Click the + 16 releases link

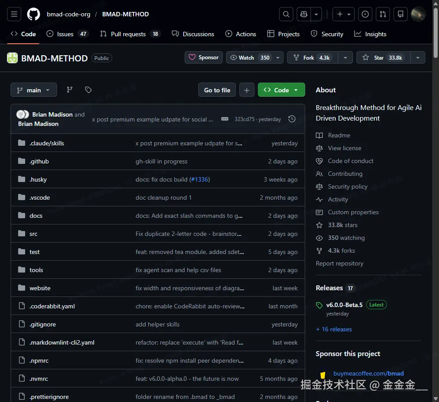coord(334,330)
